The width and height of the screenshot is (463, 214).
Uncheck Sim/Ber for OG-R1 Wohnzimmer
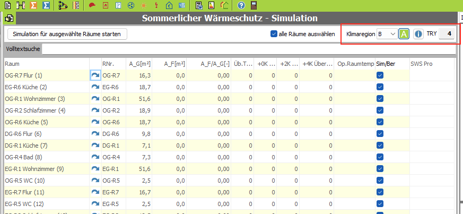click(x=380, y=99)
